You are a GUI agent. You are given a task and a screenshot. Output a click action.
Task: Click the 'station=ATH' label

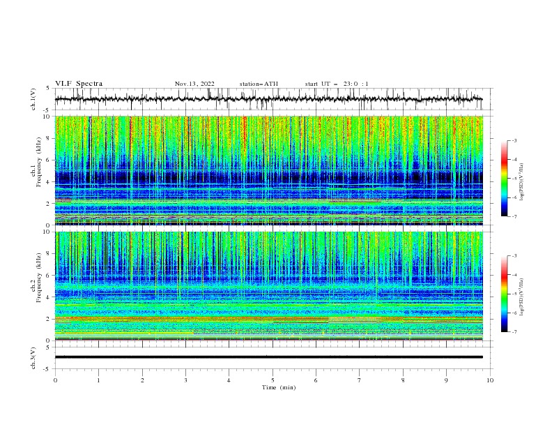259,84
